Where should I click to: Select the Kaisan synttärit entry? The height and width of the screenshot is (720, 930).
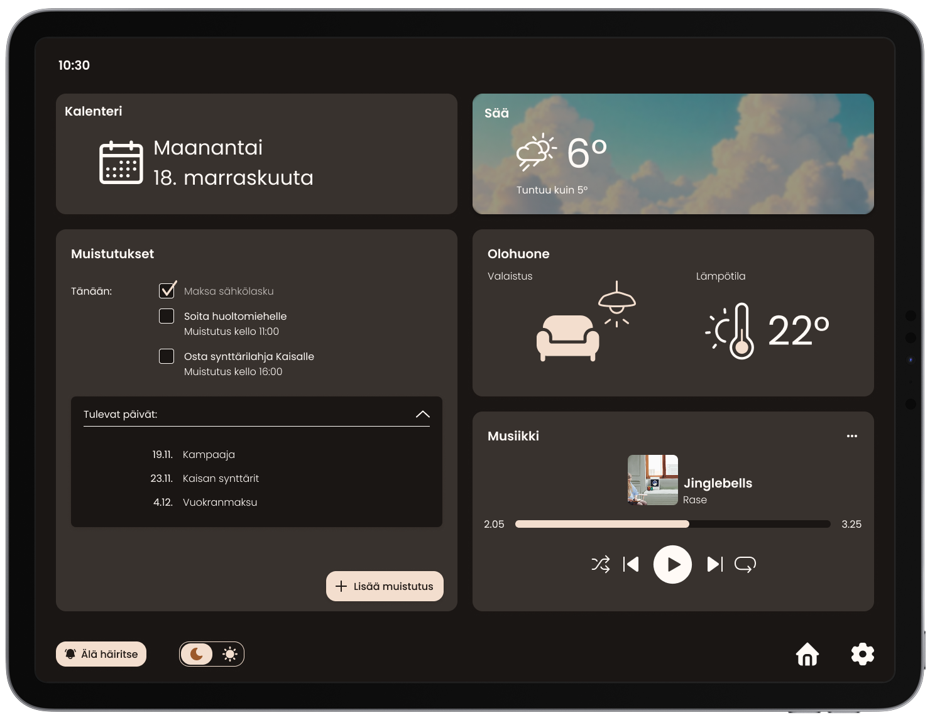205,478
